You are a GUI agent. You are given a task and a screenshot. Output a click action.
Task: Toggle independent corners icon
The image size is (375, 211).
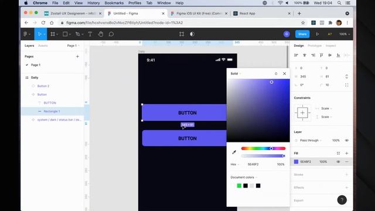[346, 85]
